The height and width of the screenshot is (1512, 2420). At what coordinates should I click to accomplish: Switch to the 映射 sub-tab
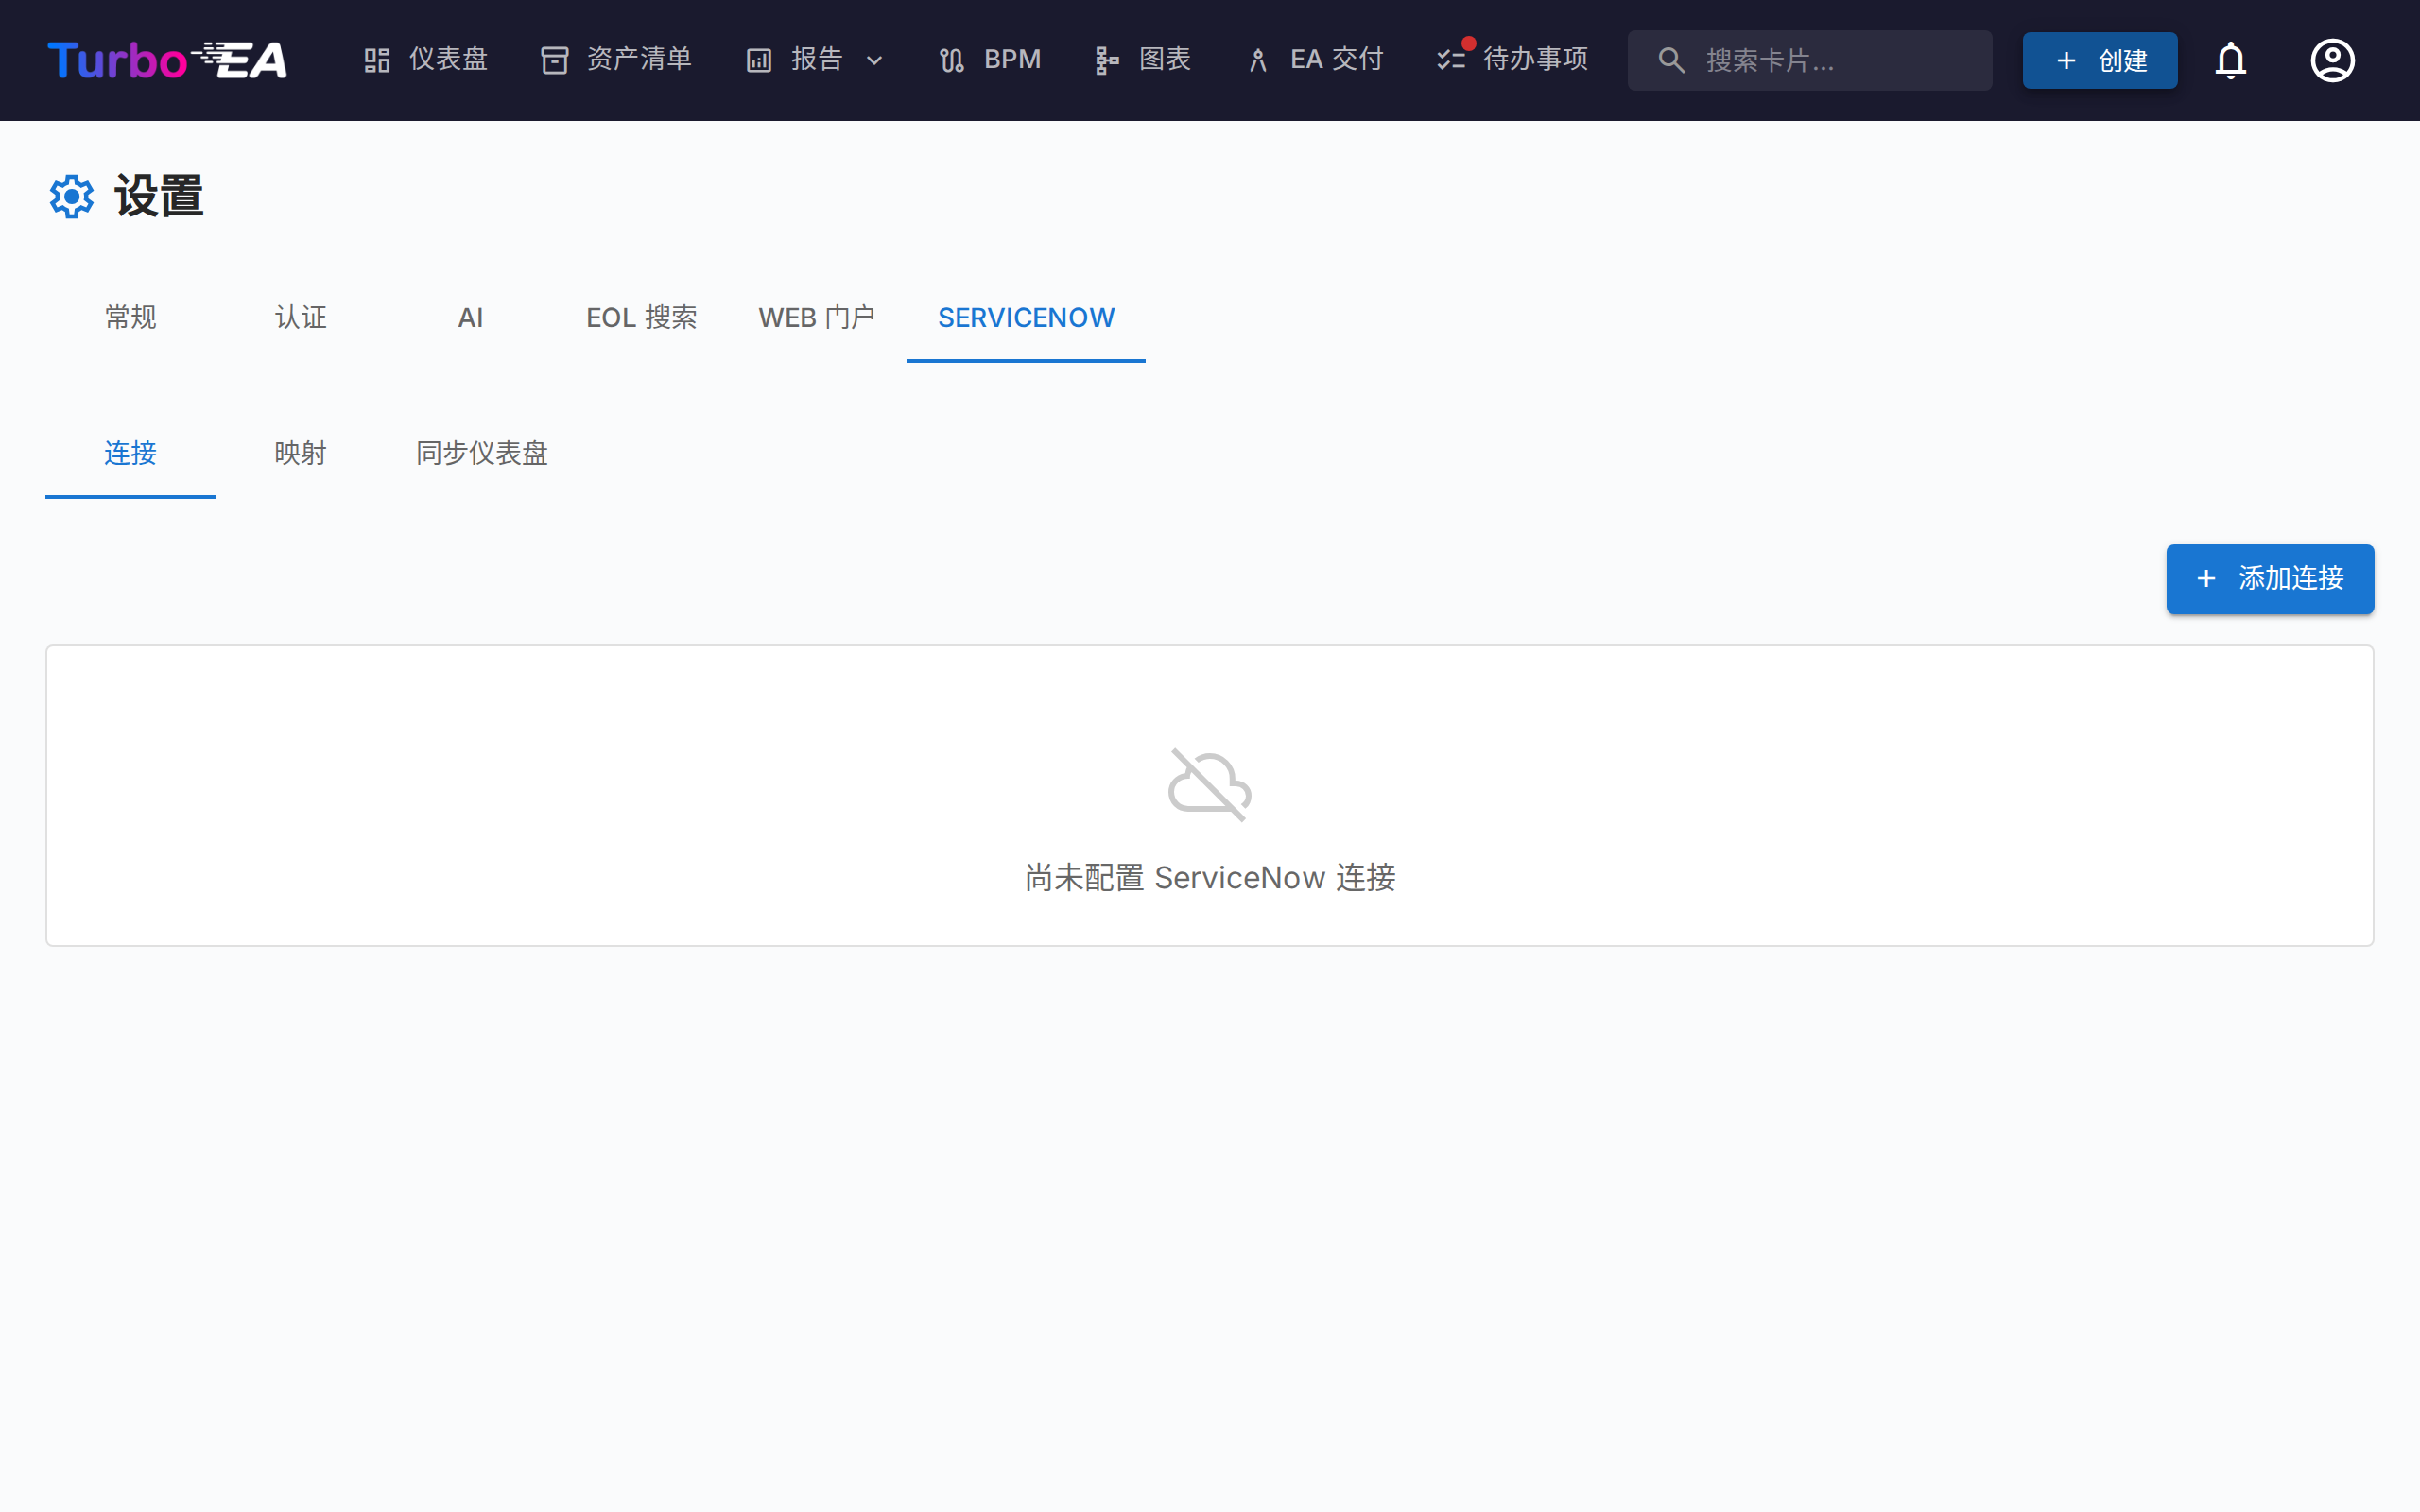pos(300,453)
